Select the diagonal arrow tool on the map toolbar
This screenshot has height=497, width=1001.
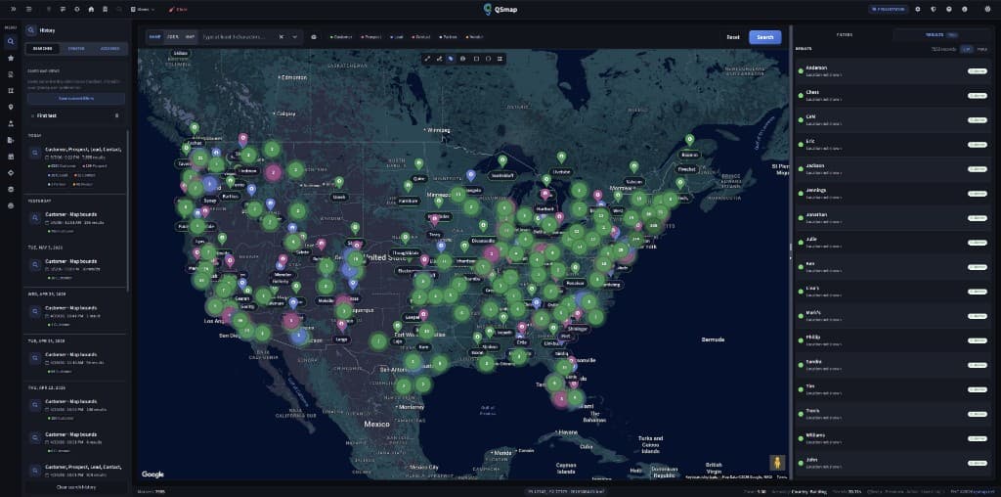(428, 59)
